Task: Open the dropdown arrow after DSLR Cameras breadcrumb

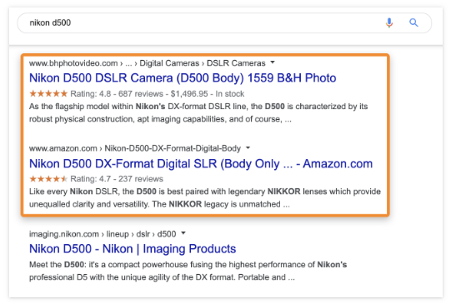Action: (273, 62)
